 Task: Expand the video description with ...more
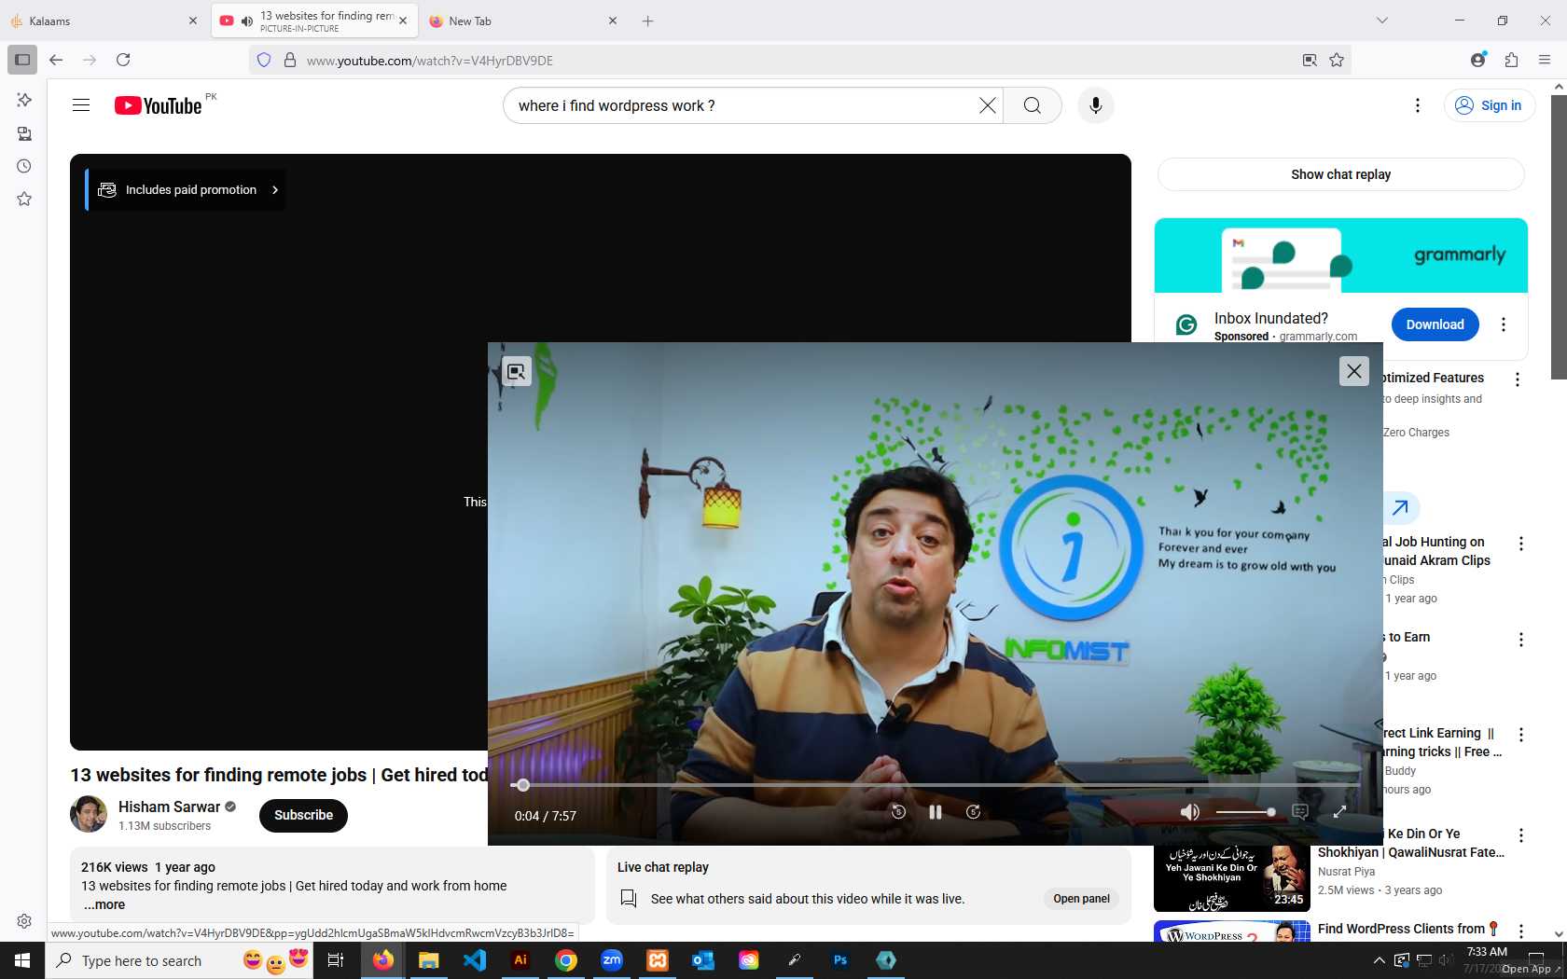pyautogui.click(x=104, y=904)
